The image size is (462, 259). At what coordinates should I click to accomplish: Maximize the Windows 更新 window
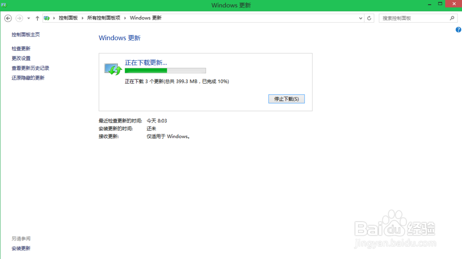coord(440,4)
